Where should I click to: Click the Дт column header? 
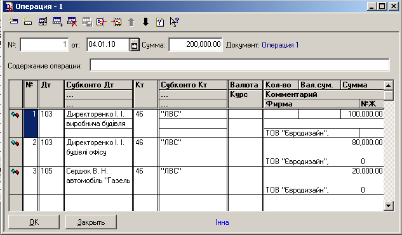[51, 94]
